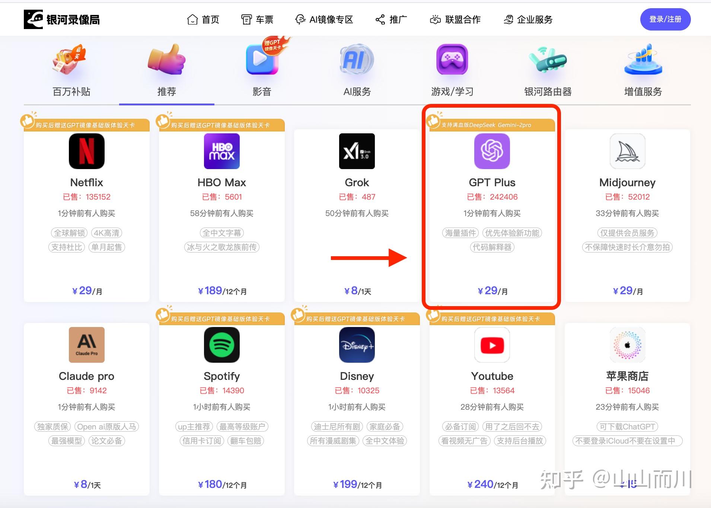Click the 登录/注册 button
The image size is (711, 508).
(x=665, y=19)
